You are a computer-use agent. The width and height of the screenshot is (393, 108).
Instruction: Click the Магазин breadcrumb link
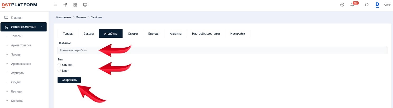[x=81, y=17]
